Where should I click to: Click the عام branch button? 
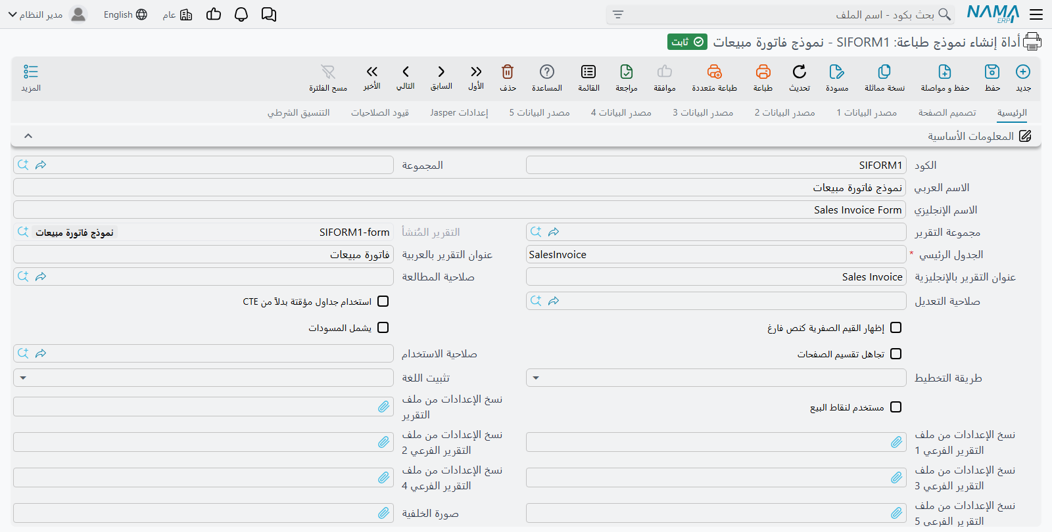pos(178,14)
